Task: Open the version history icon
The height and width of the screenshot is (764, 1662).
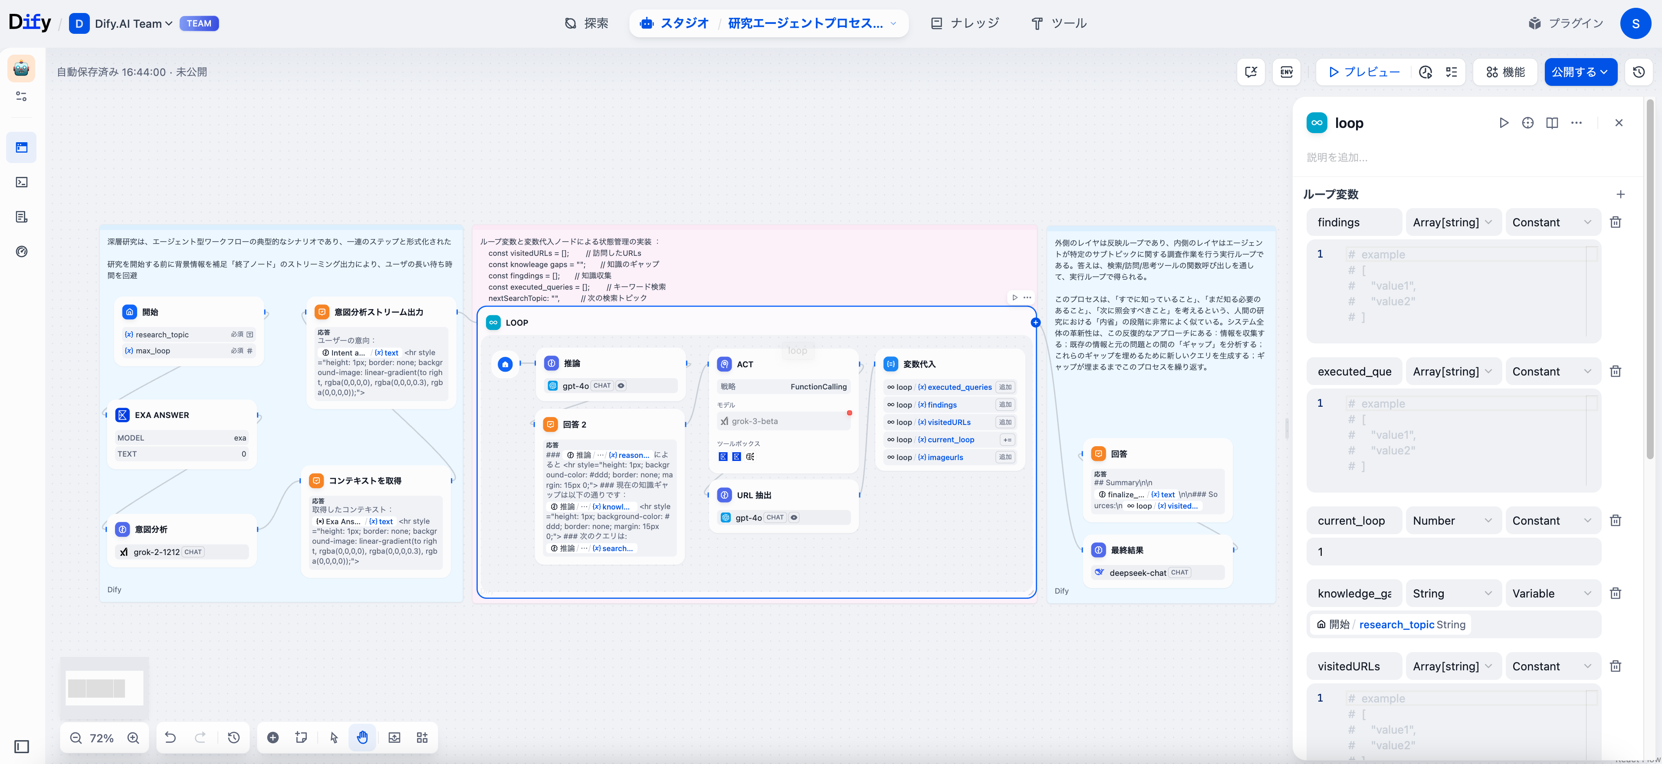Action: coord(1638,72)
